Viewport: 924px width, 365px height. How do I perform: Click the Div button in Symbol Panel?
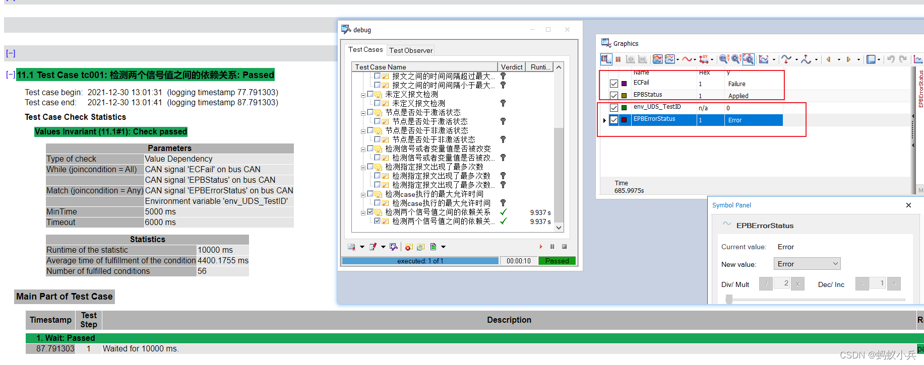coord(766,284)
